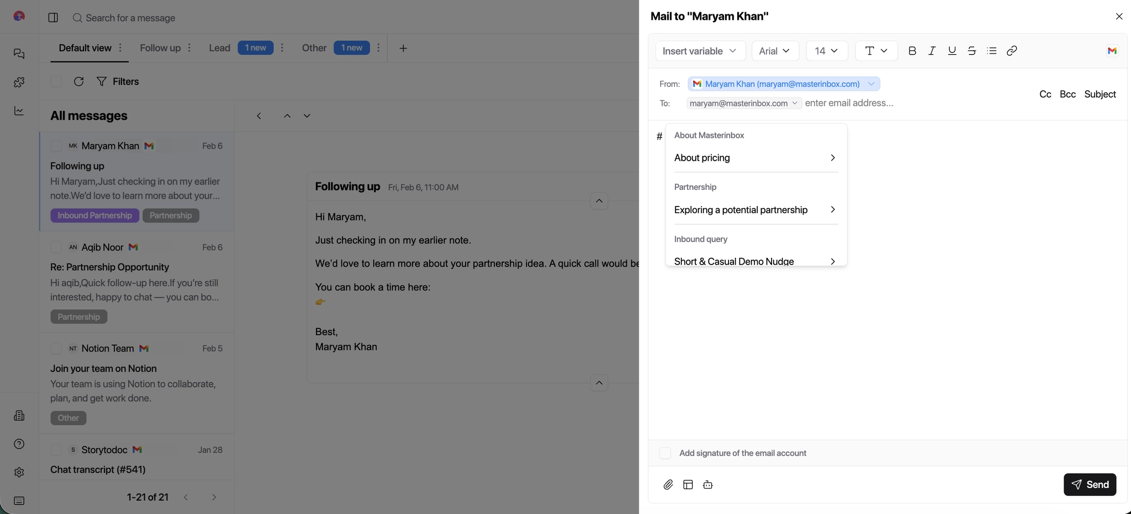This screenshot has width=1131, height=514.
Task: Open the font size 14 dropdown
Action: pos(826,50)
